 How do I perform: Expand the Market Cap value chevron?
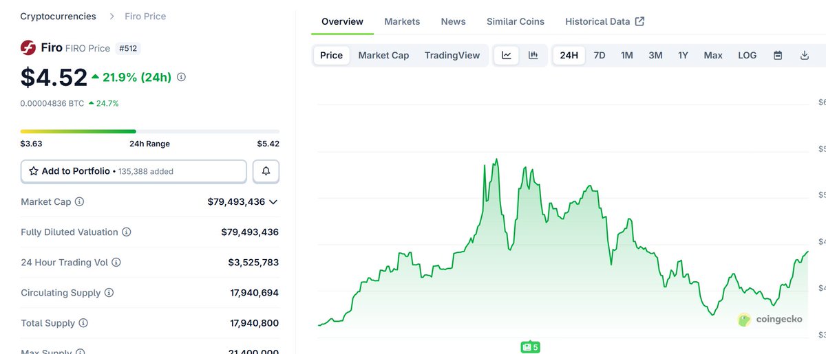coord(273,202)
